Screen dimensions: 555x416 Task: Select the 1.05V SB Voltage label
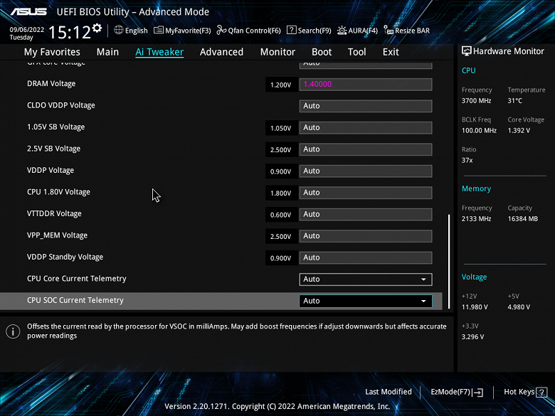[56, 127]
